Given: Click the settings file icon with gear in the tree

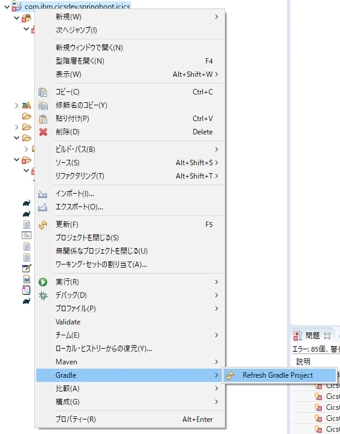Looking at the screenshot, I should (x=27, y=235).
